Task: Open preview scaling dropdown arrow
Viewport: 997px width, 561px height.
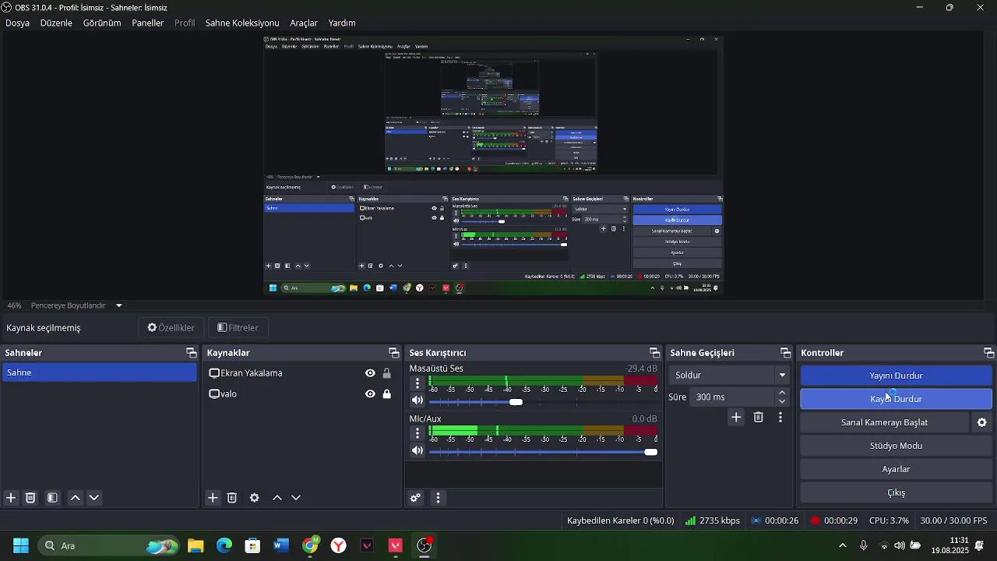Action: point(119,305)
